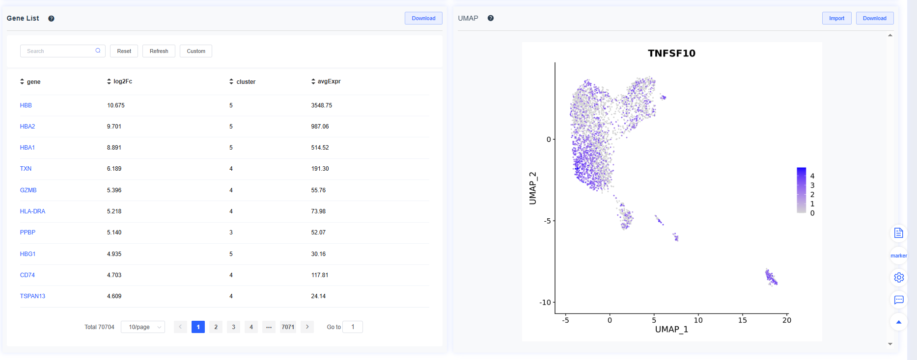The image size is (917, 360).
Task: Click the scroll-to-top arrow icon
Action: (898, 322)
